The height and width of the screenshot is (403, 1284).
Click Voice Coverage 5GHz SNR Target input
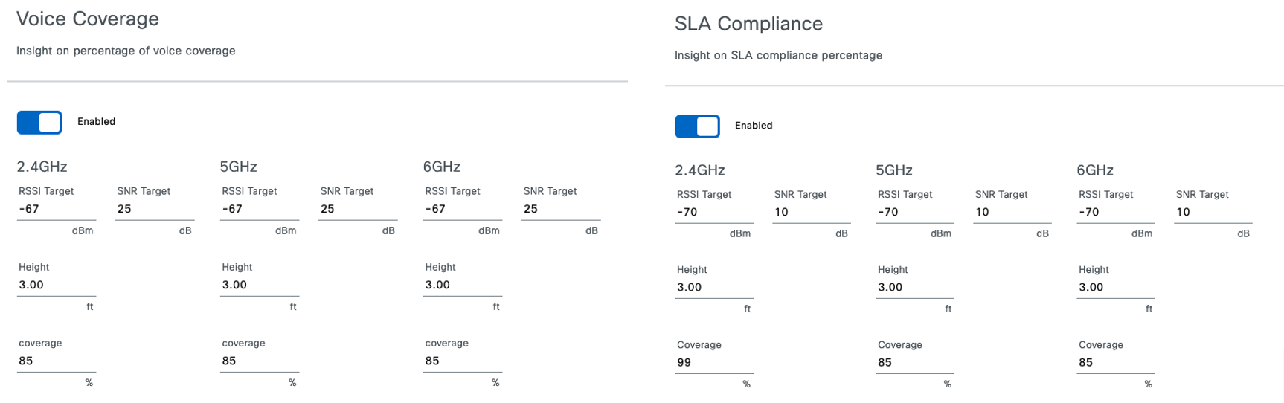(x=357, y=210)
